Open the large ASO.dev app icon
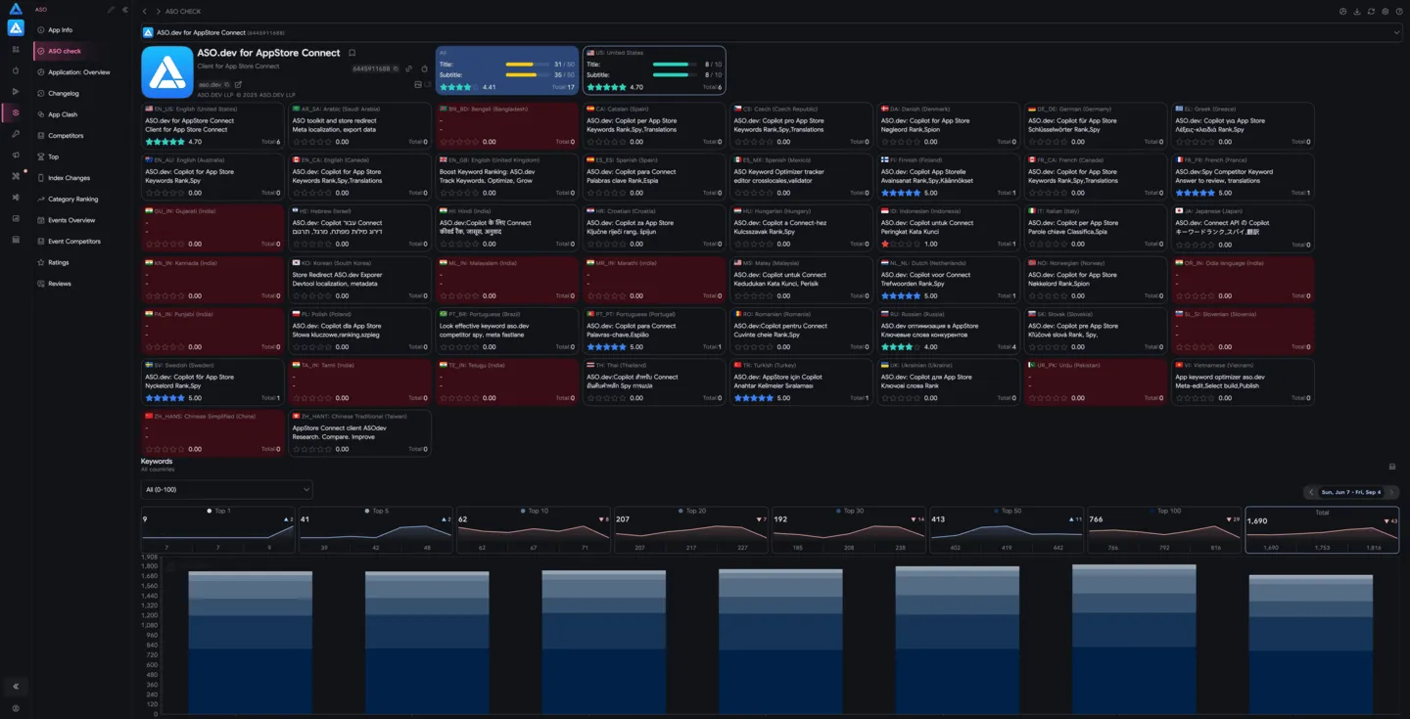Screen dimensions: 1410x719 [x=167, y=71]
